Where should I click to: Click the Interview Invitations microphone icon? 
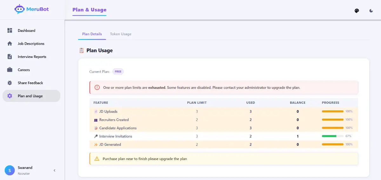pyautogui.click(x=96, y=136)
